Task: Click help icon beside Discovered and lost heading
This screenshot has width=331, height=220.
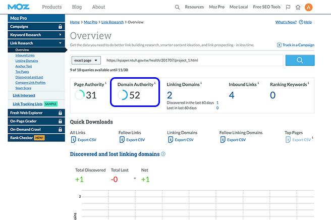Action: pos(163,154)
